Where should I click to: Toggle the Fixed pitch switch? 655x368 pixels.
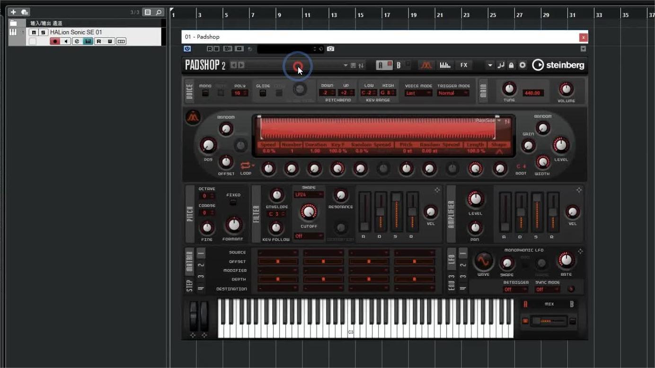click(x=233, y=202)
